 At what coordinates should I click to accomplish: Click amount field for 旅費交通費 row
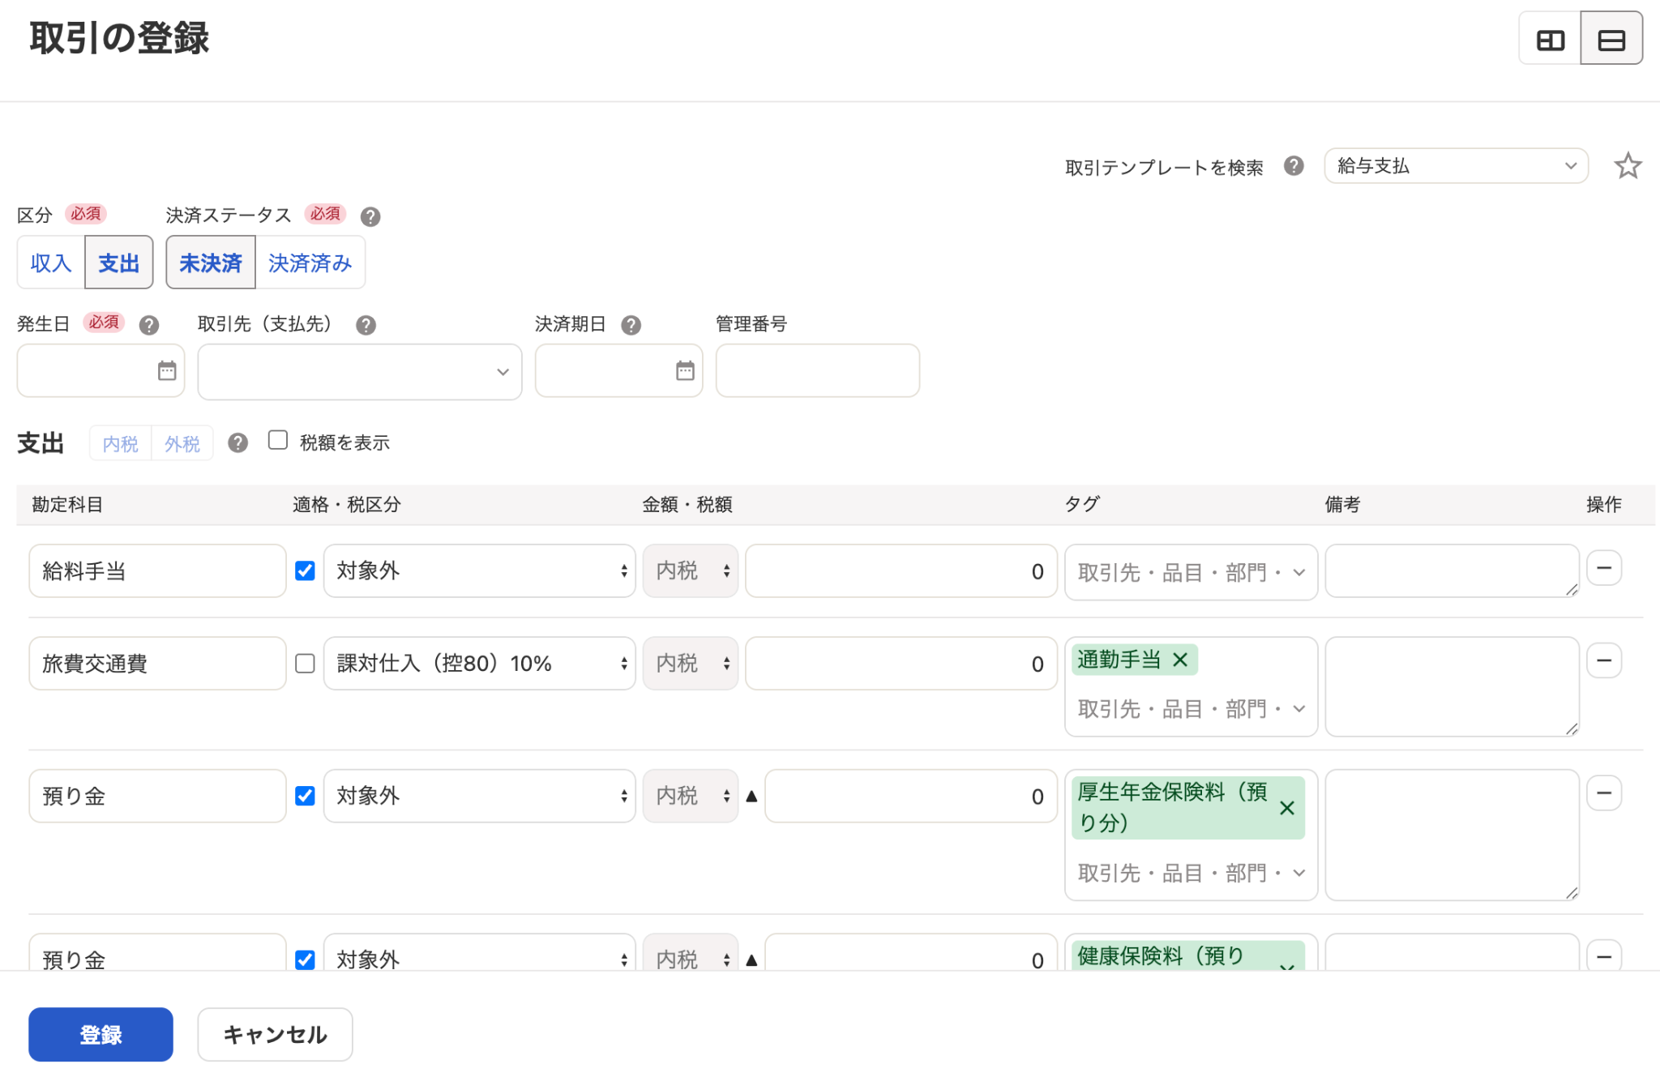(x=901, y=663)
